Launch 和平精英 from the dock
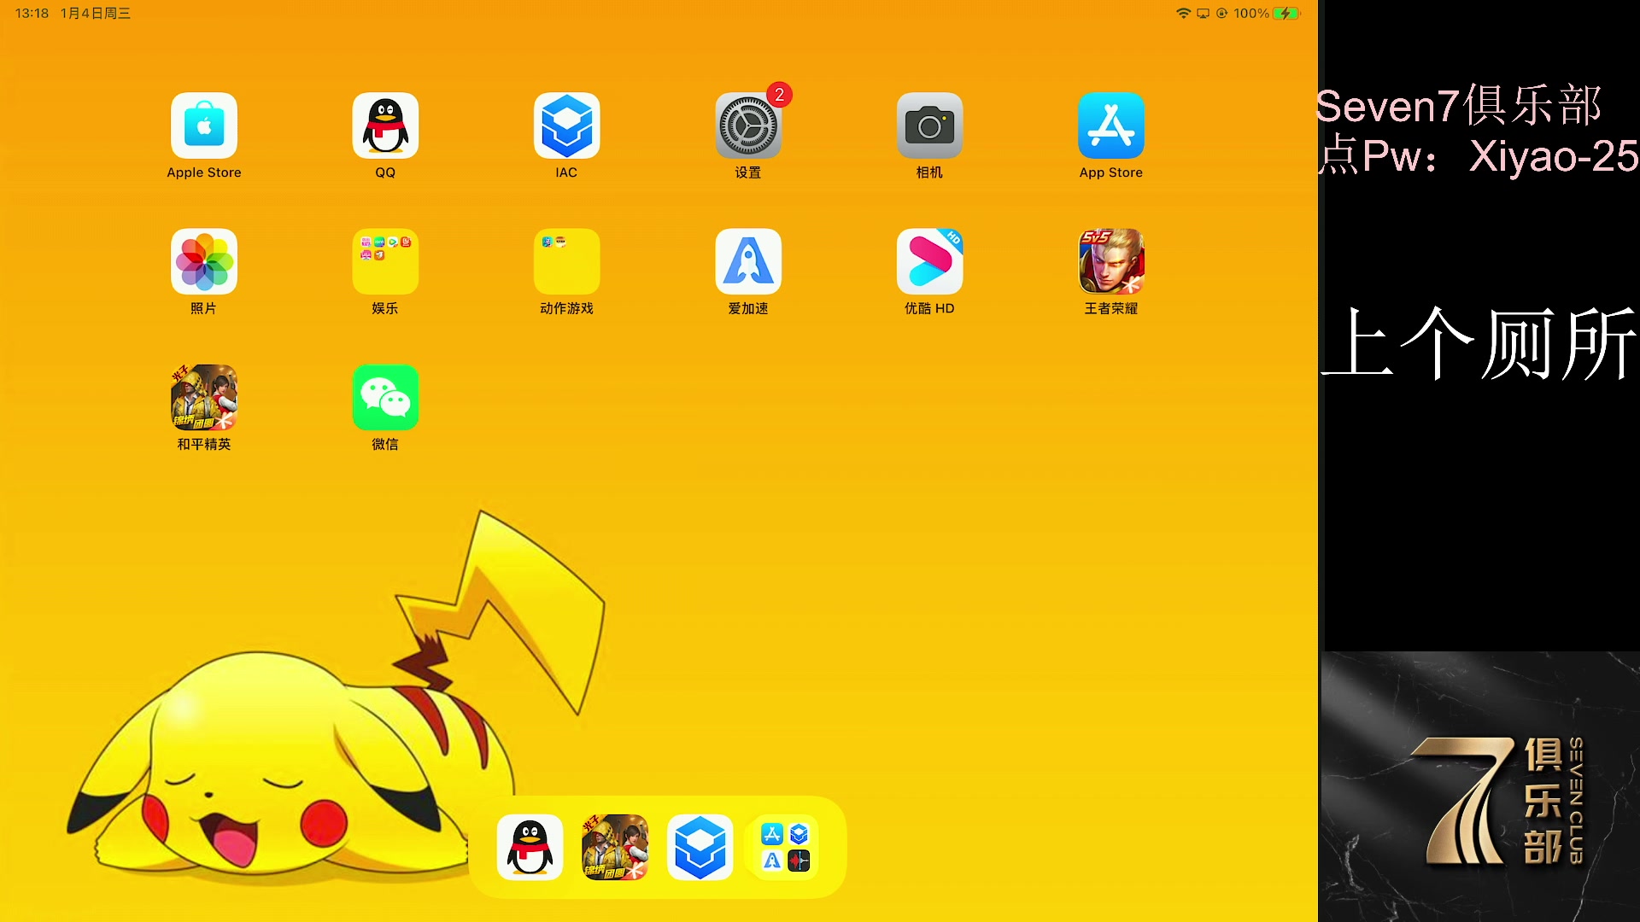1640x922 pixels. coord(615,847)
